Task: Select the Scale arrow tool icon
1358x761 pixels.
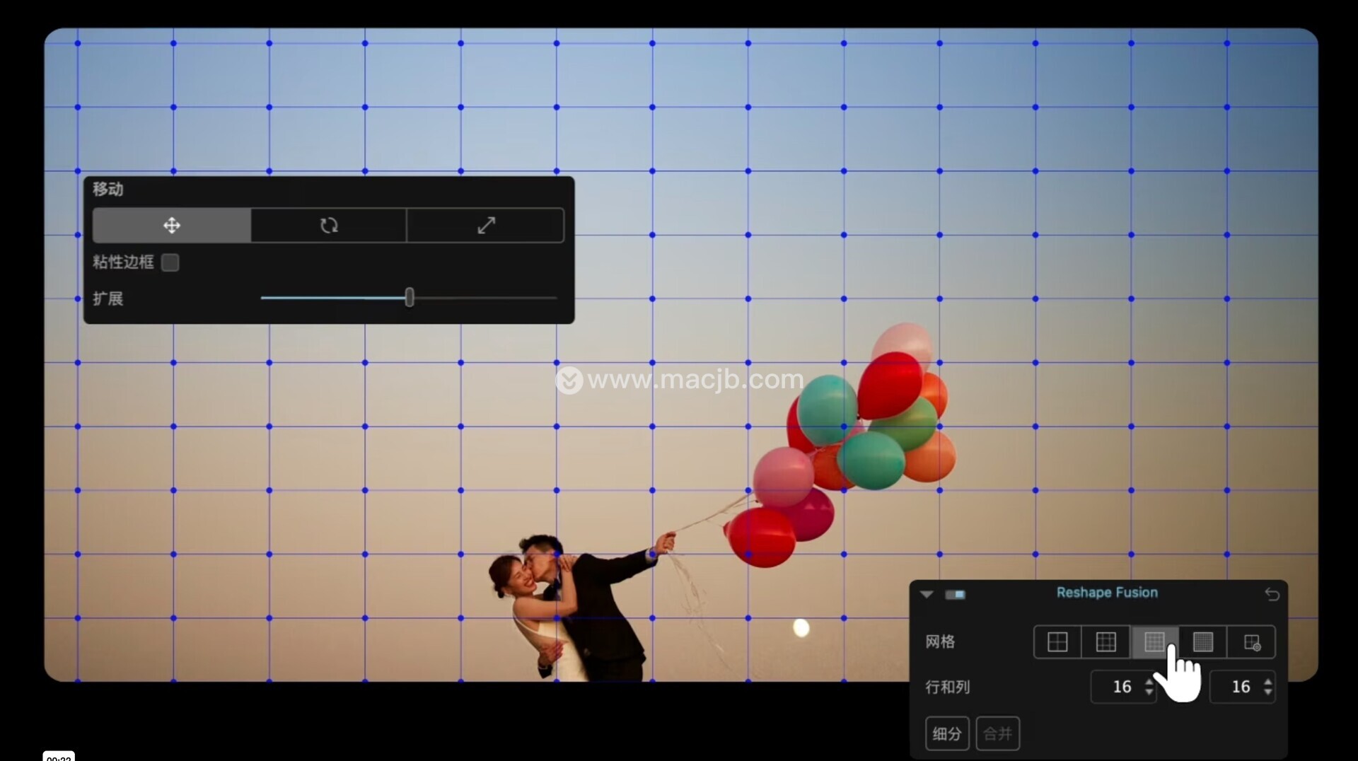Action: tap(486, 226)
